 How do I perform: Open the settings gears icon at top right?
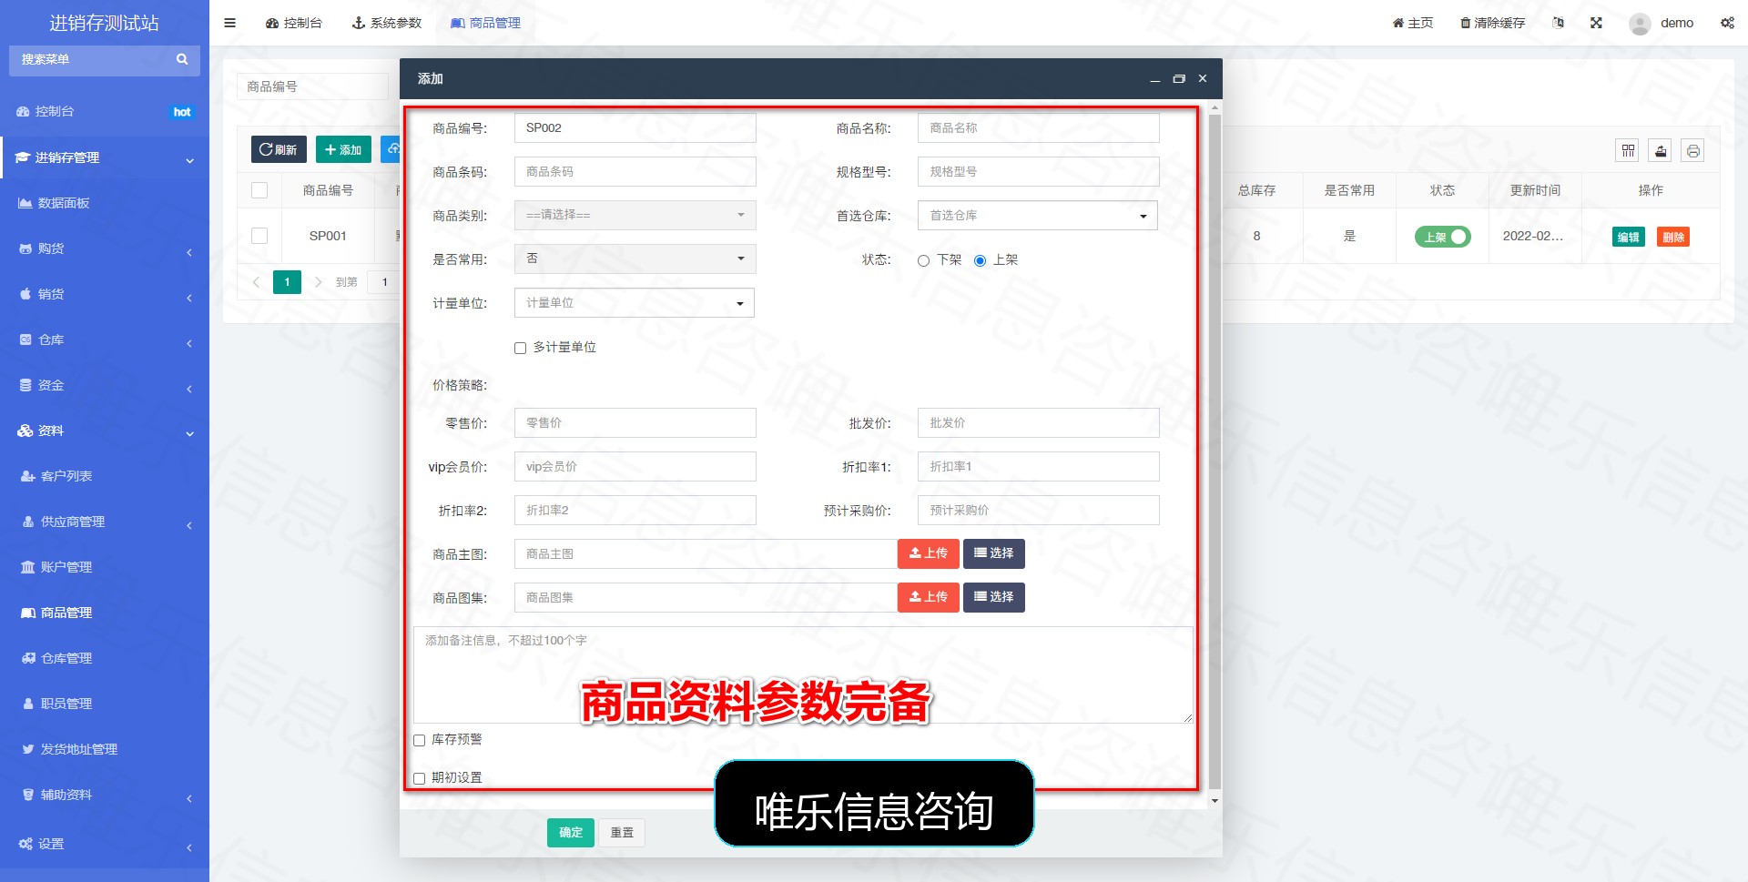pyautogui.click(x=1727, y=23)
